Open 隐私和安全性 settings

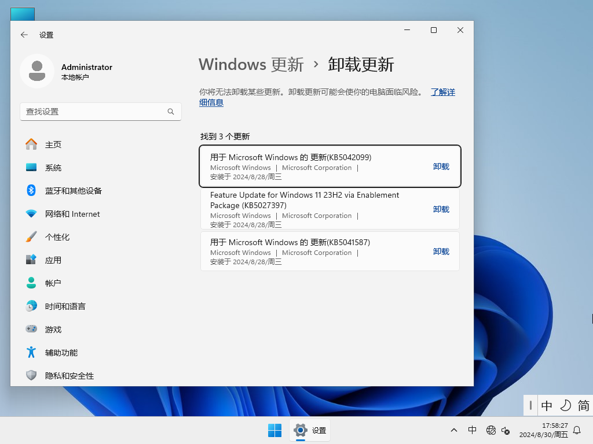tap(68, 376)
